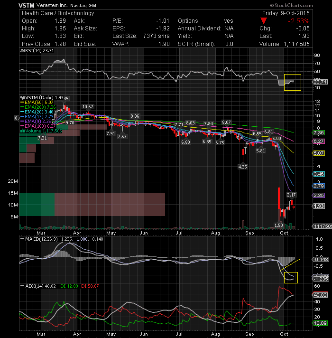Click the 6.75 low price label
332x338 pixels.
click(x=220, y=143)
